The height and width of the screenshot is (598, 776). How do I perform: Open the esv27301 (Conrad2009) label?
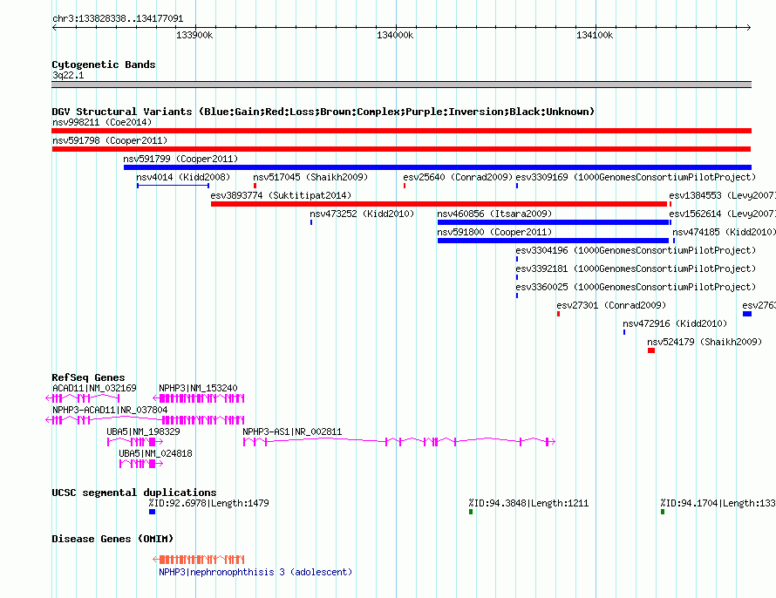coord(611,305)
